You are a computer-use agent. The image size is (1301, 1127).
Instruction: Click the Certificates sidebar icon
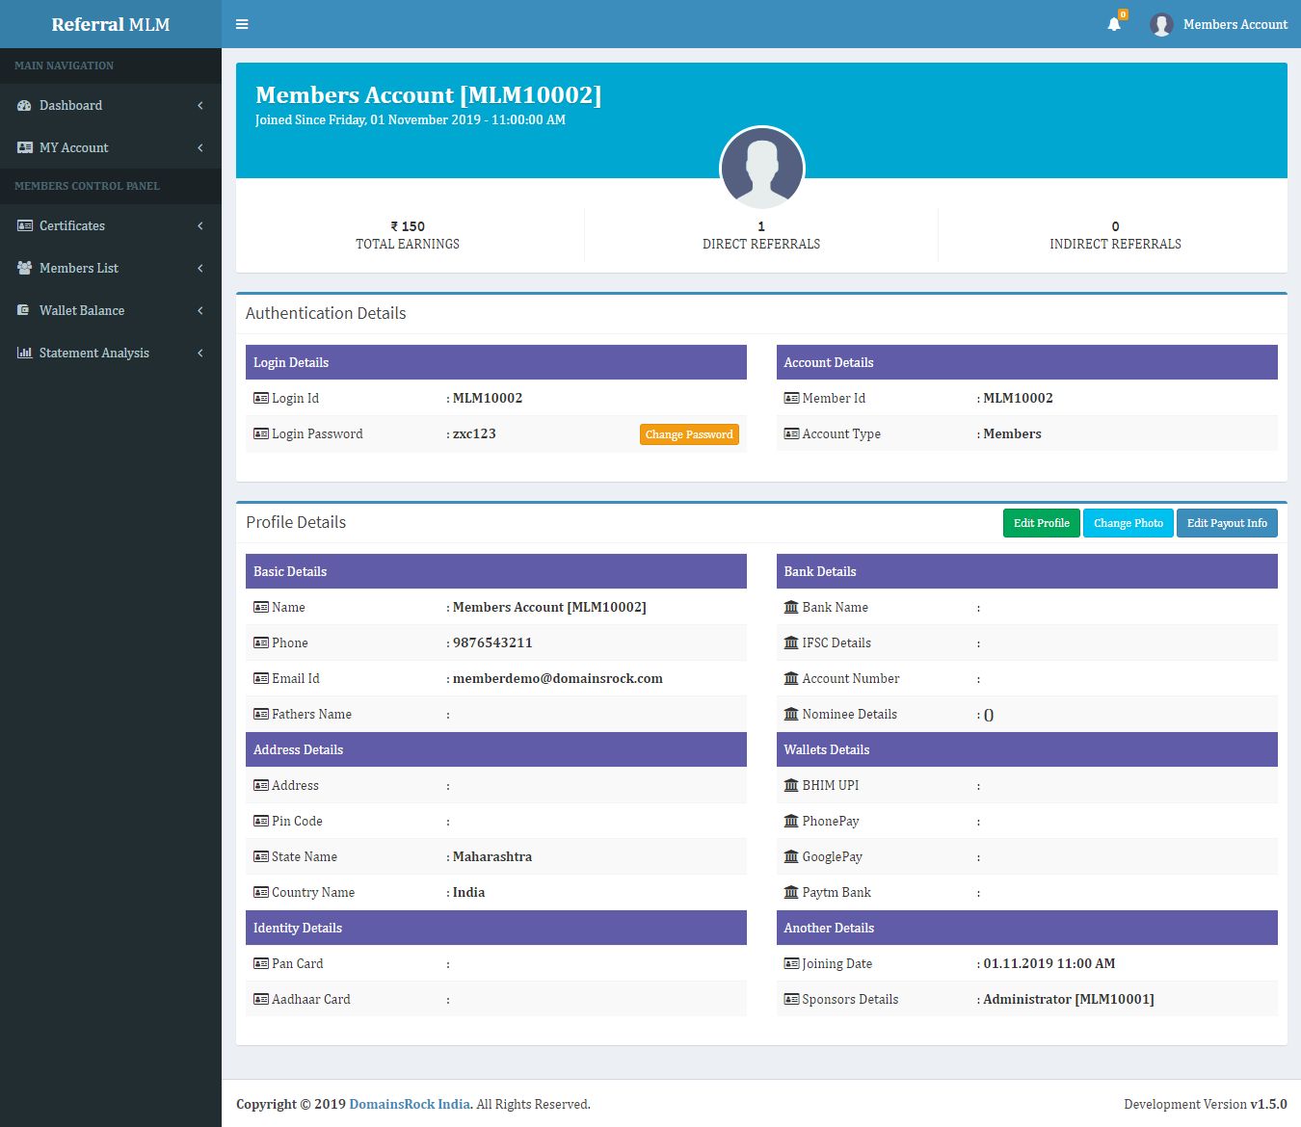pos(24,225)
